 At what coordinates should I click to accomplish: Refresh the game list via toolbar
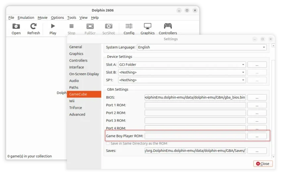coord(33,28)
